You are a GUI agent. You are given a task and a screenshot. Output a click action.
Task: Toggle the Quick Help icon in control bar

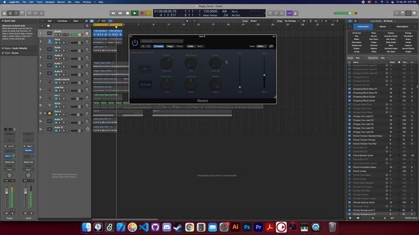16,13
